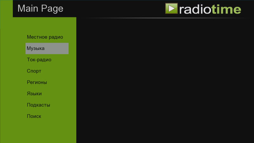This screenshot has width=254, height=143.
Task: Click the white 'radio' word in the logo
Action: pos(195,10)
